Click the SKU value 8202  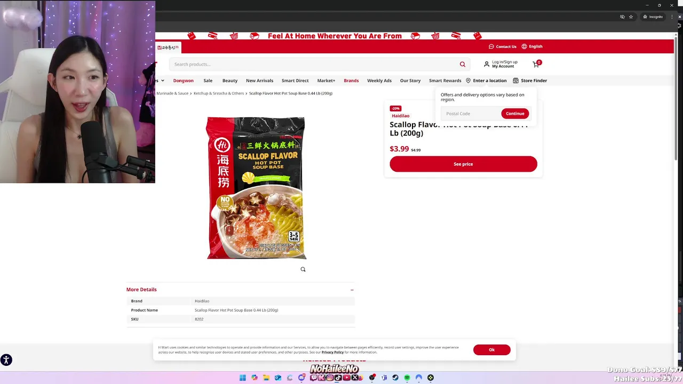199,319
